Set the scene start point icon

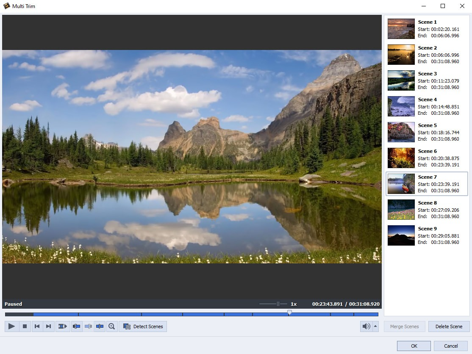pos(77,326)
